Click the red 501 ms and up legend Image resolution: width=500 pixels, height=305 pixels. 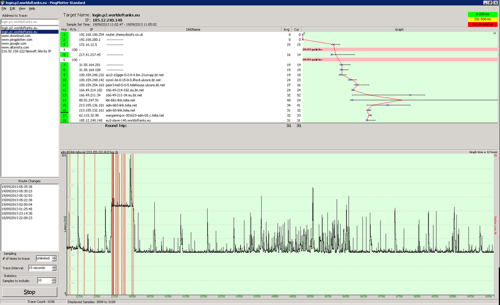pyautogui.click(x=482, y=24)
